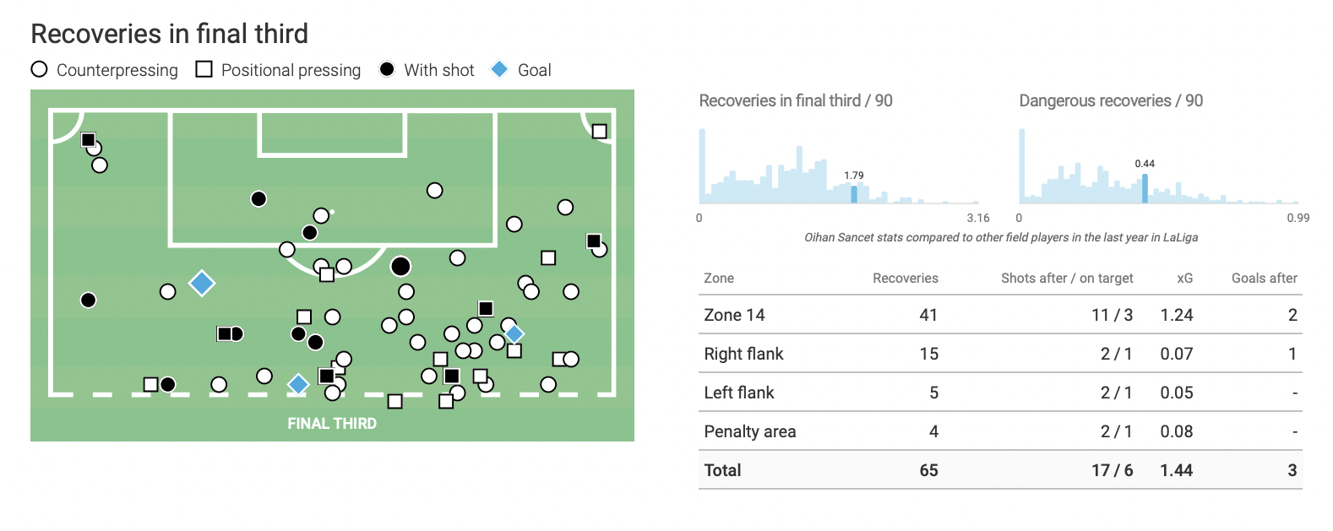Select the leftmost blue goal diamond on pitch
This screenshot has height=531, width=1333.
[x=201, y=283]
